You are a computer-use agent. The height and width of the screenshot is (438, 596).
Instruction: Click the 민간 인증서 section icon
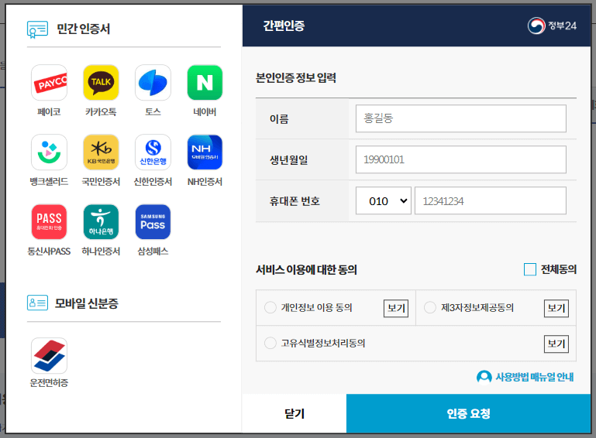[37, 29]
